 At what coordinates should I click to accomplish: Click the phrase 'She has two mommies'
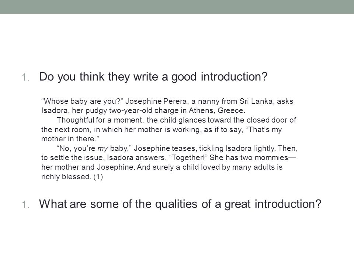coord(249,158)
